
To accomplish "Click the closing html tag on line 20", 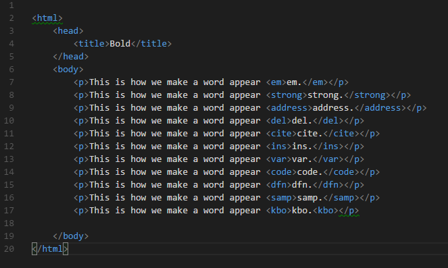I will (x=50, y=249).
